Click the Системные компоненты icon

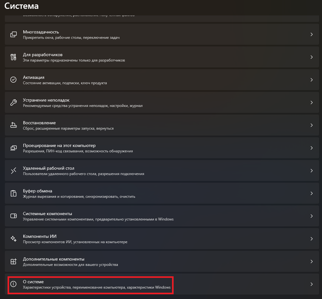point(14,216)
